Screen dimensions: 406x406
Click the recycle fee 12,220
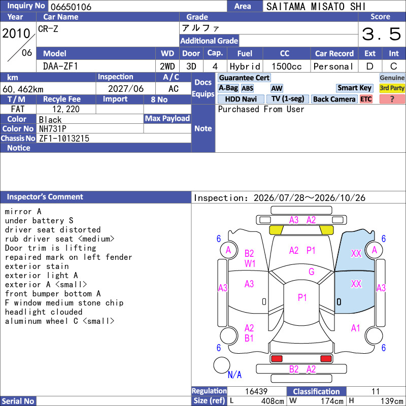click(66, 109)
